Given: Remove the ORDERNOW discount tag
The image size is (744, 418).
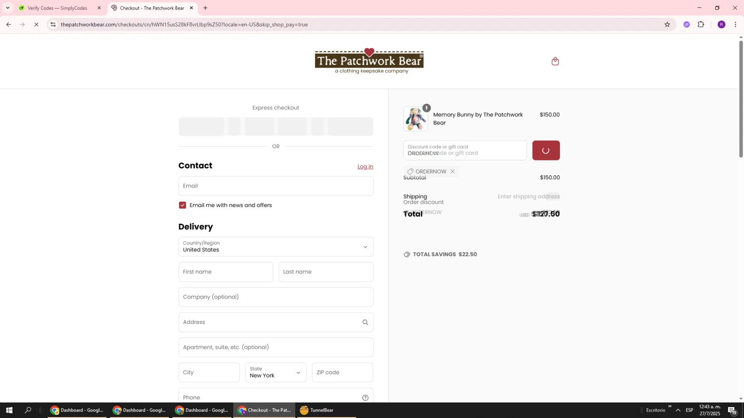Looking at the screenshot, I should tap(452, 172).
